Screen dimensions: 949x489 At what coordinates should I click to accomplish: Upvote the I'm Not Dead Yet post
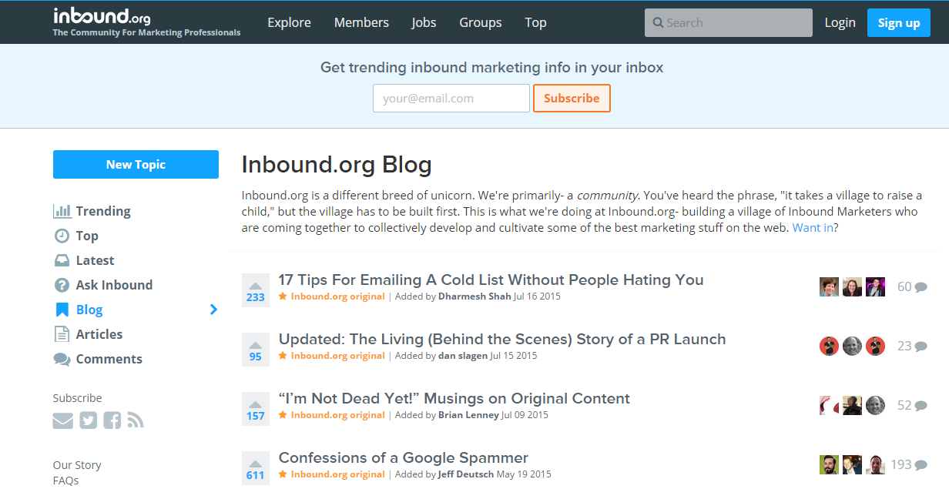pos(256,409)
